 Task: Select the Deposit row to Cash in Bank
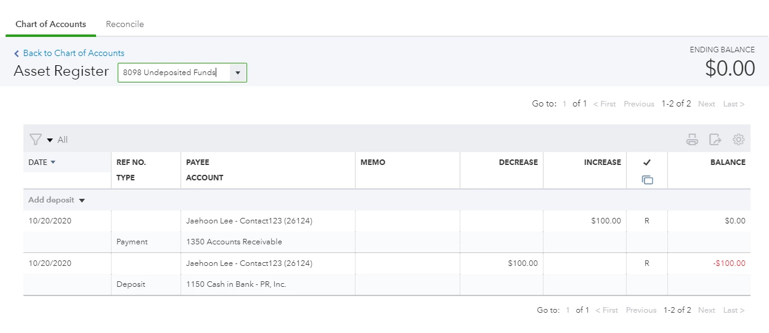click(x=387, y=274)
